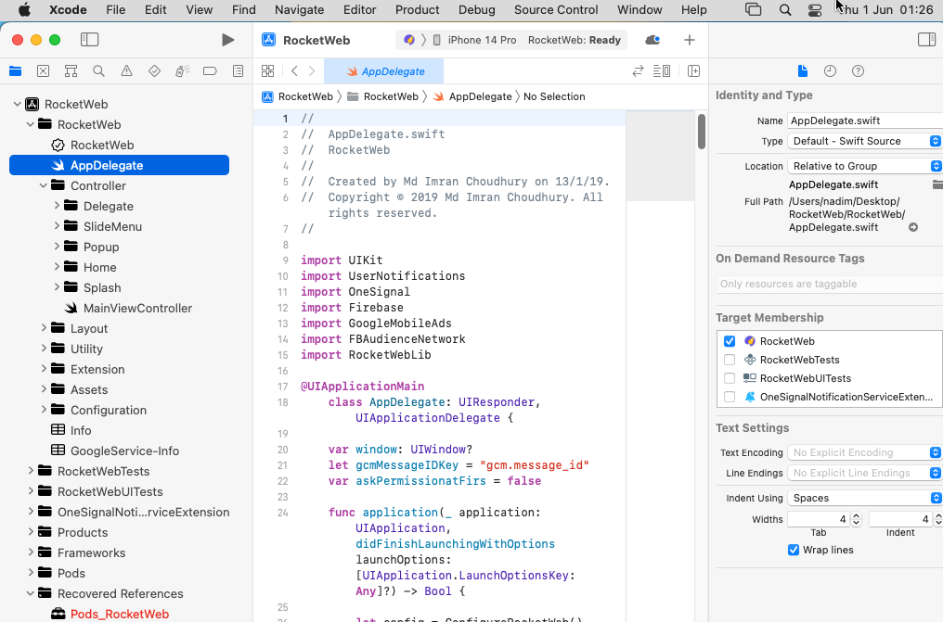Collapse the Controller folder
This screenshot has width=943, height=622.
(x=44, y=185)
